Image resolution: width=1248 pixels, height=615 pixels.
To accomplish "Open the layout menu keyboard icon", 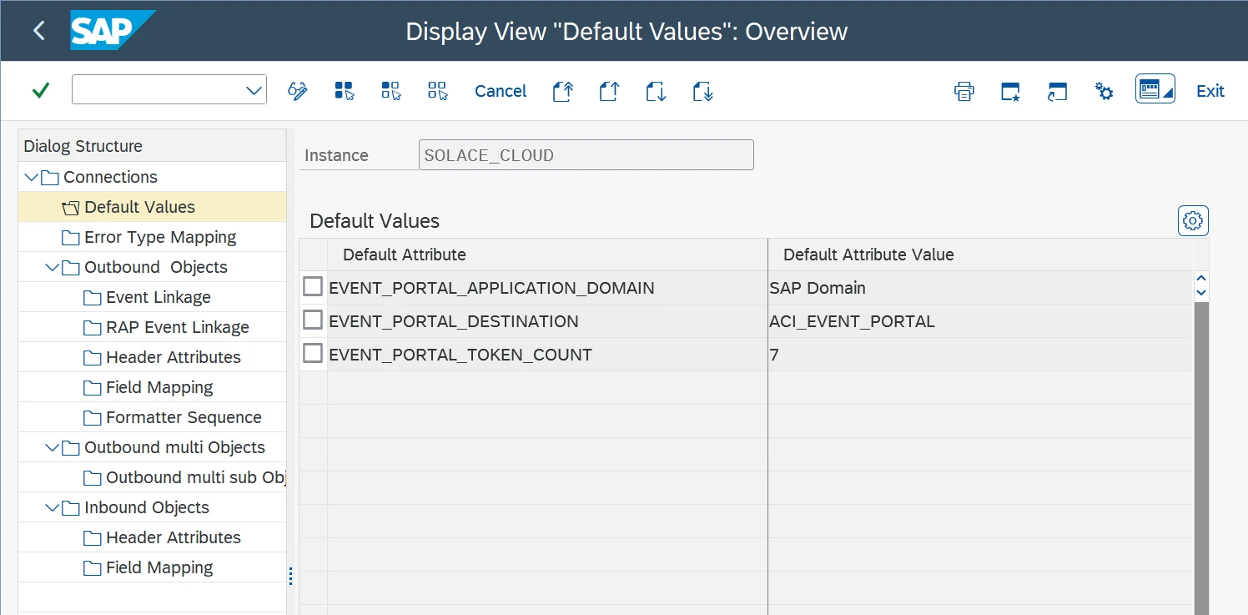I will click(1155, 89).
